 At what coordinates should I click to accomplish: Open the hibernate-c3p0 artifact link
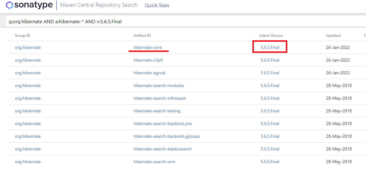pos(148,60)
